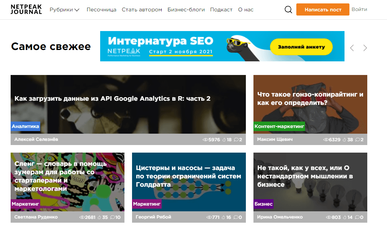Click the Заполняй анкету banner button
The height and width of the screenshot is (231, 387).
302,47
